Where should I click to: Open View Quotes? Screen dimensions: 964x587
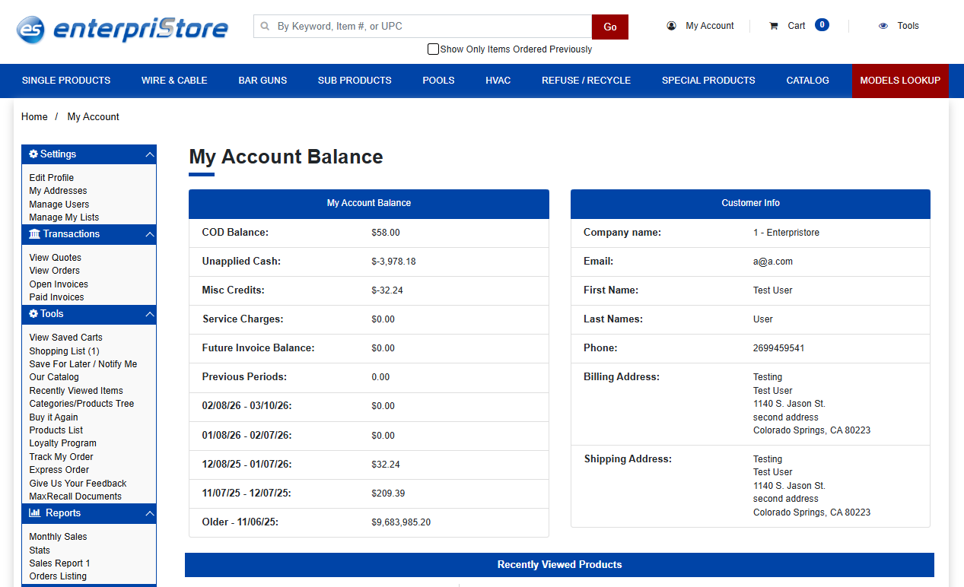(x=55, y=258)
